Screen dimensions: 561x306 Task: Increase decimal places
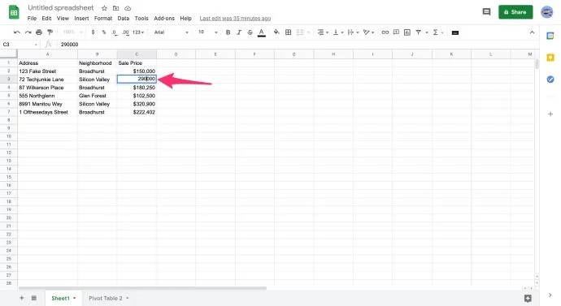pos(125,32)
